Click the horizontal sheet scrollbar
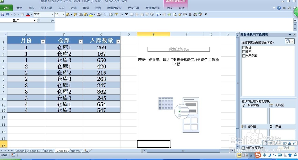This screenshot has width=298, height=160. pos(183,151)
